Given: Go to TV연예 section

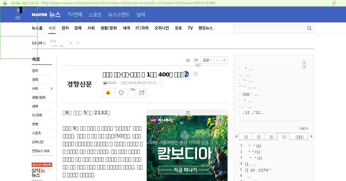Looking at the screenshot, I should click(x=75, y=15).
